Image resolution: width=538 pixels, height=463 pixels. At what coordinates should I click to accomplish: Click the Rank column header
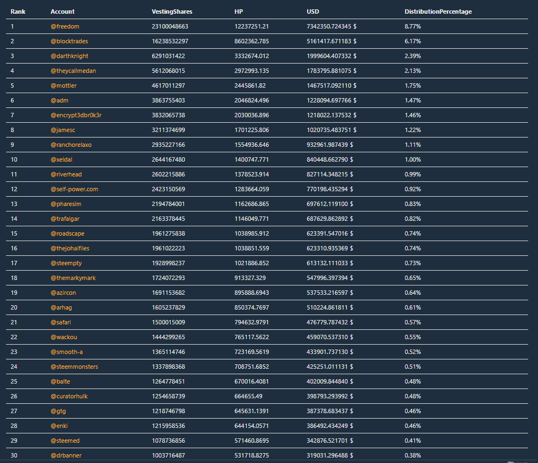click(18, 12)
